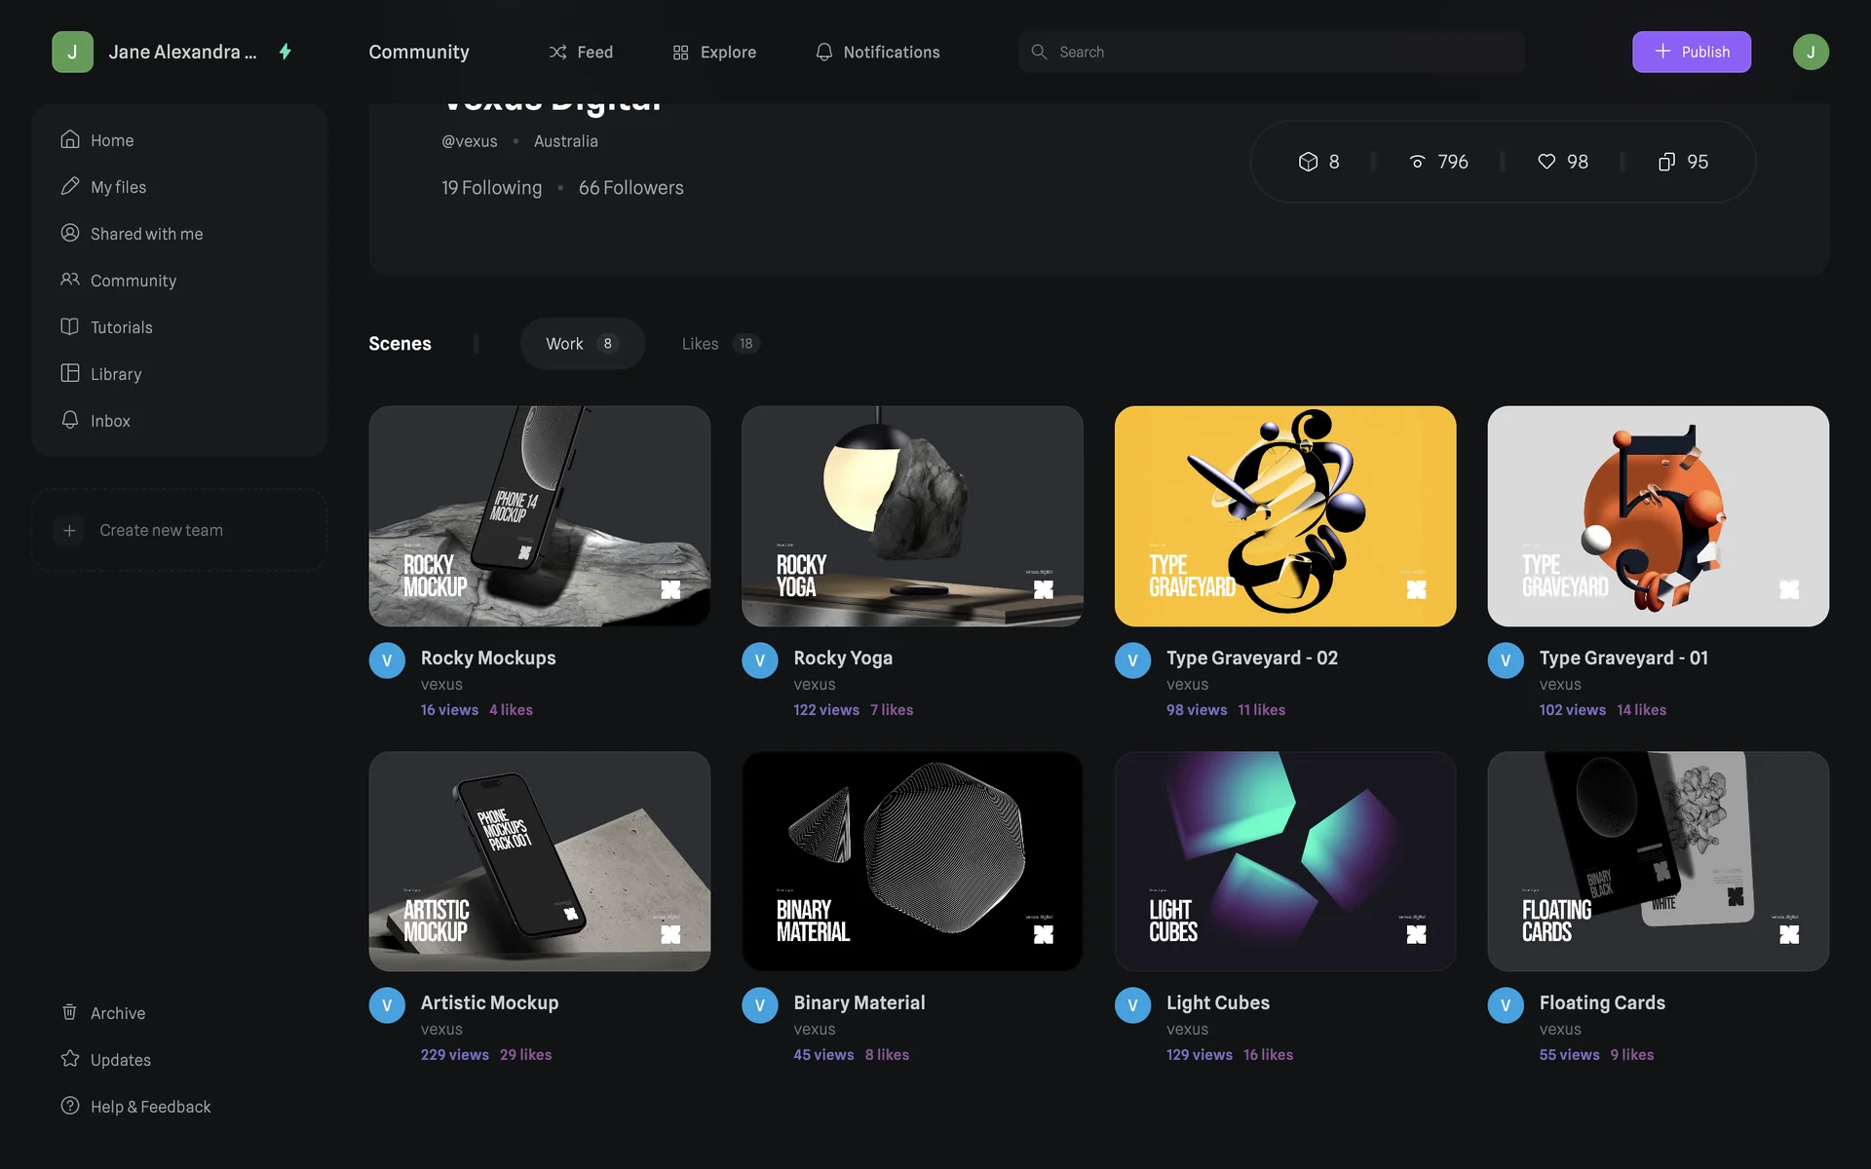This screenshot has height=1169, width=1871.
Task: Open the Light Cubes scene thumbnail
Action: tap(1284, 860)
